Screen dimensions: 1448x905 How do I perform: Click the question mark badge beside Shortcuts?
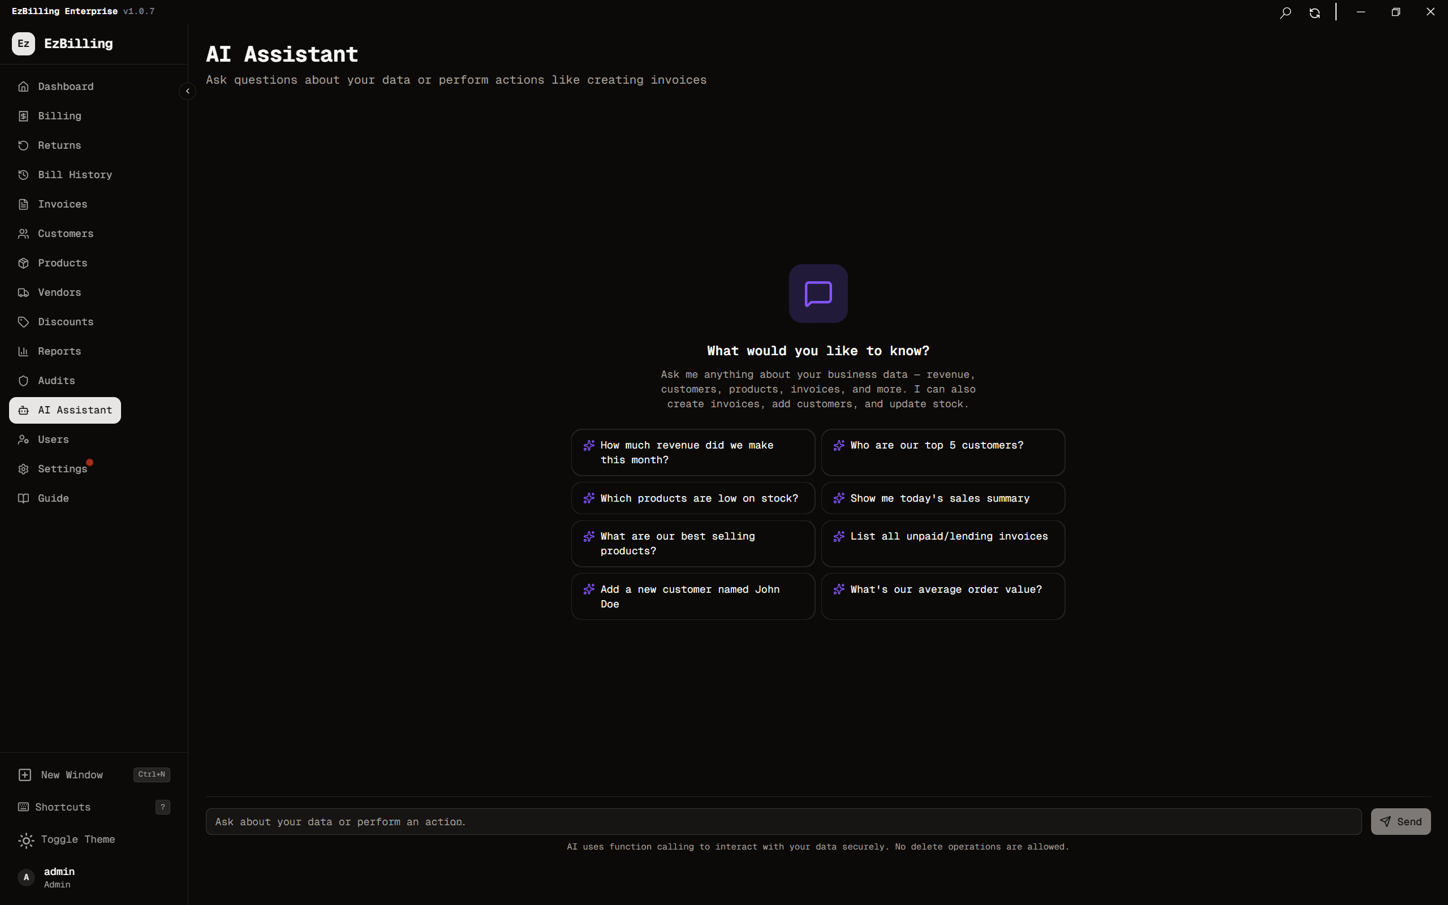click(163, 807)
